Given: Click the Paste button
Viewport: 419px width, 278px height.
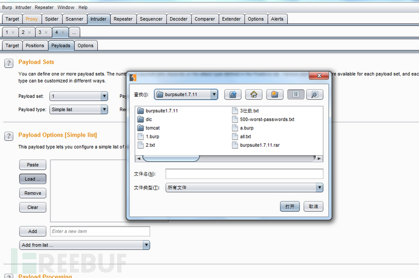Looking at the screenshot, I should coord(33,164).
